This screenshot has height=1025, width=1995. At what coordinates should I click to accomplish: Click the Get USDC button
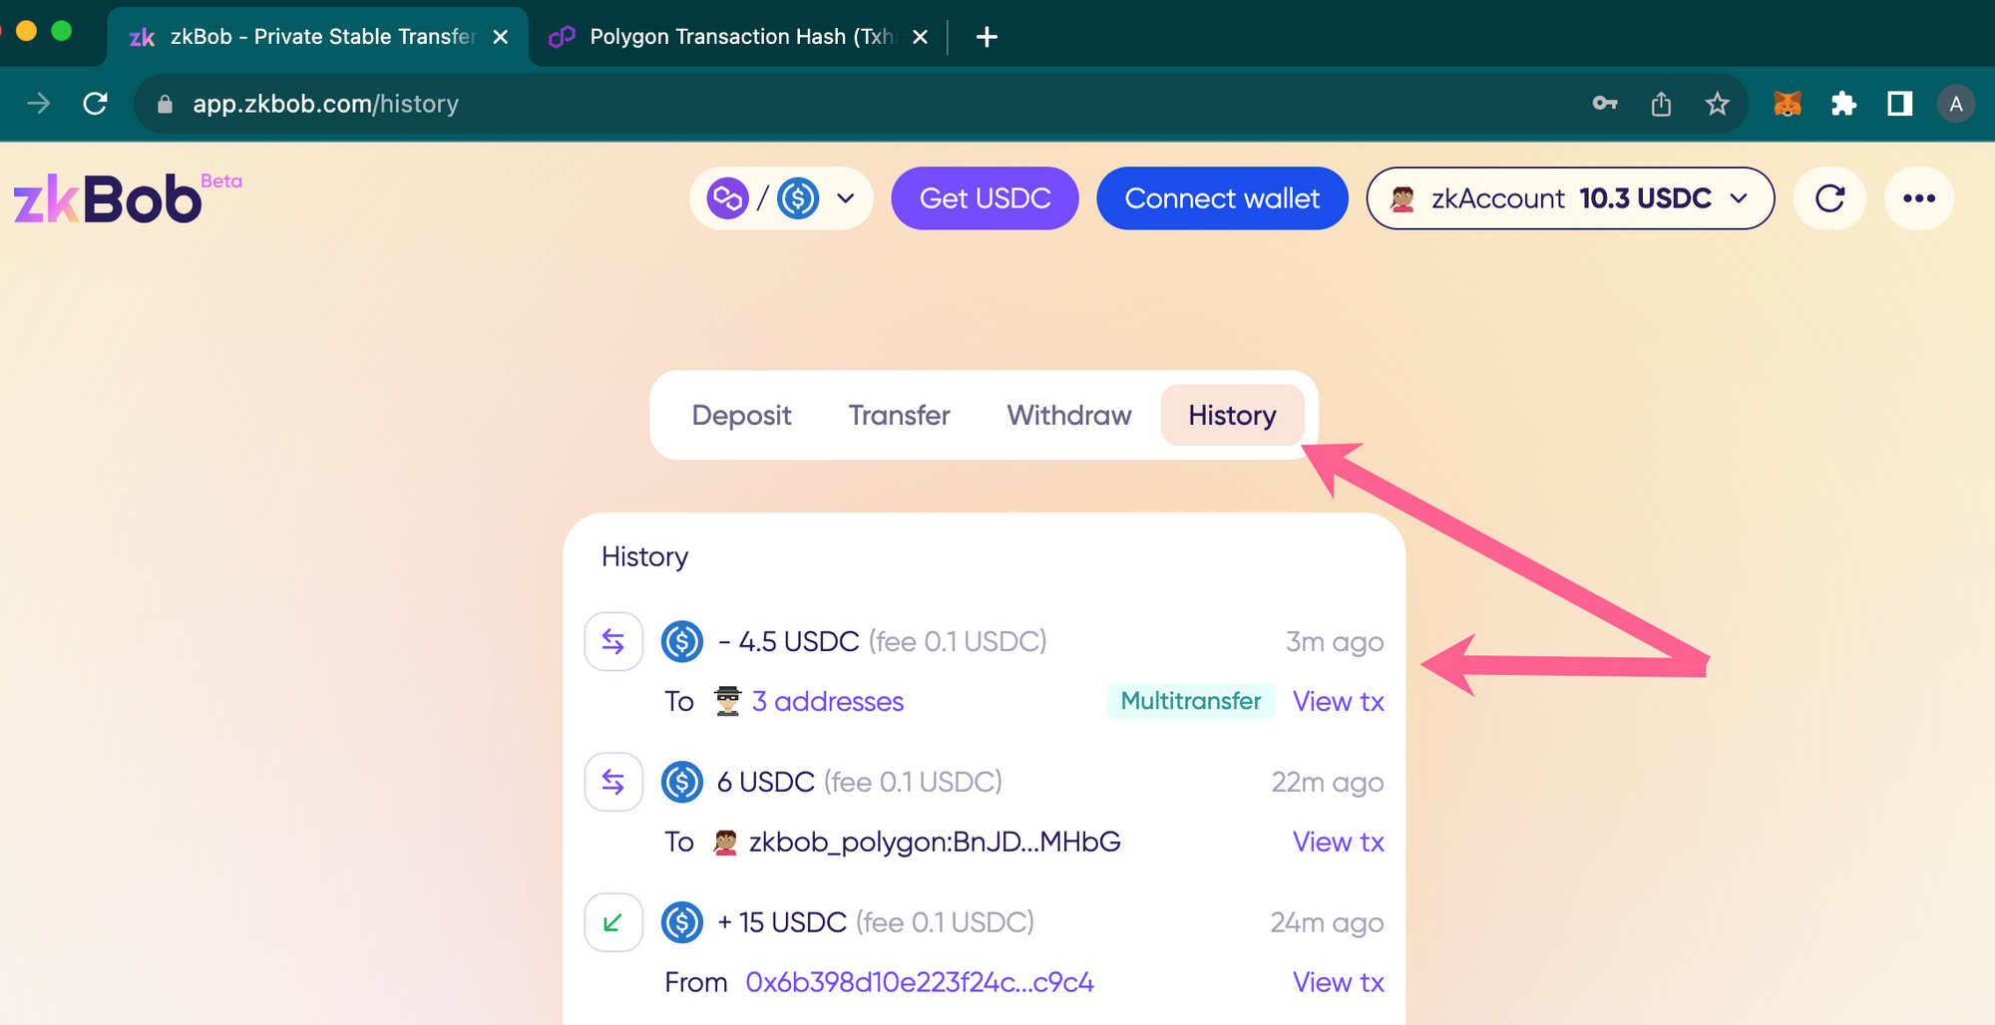[x=985, y=198]
